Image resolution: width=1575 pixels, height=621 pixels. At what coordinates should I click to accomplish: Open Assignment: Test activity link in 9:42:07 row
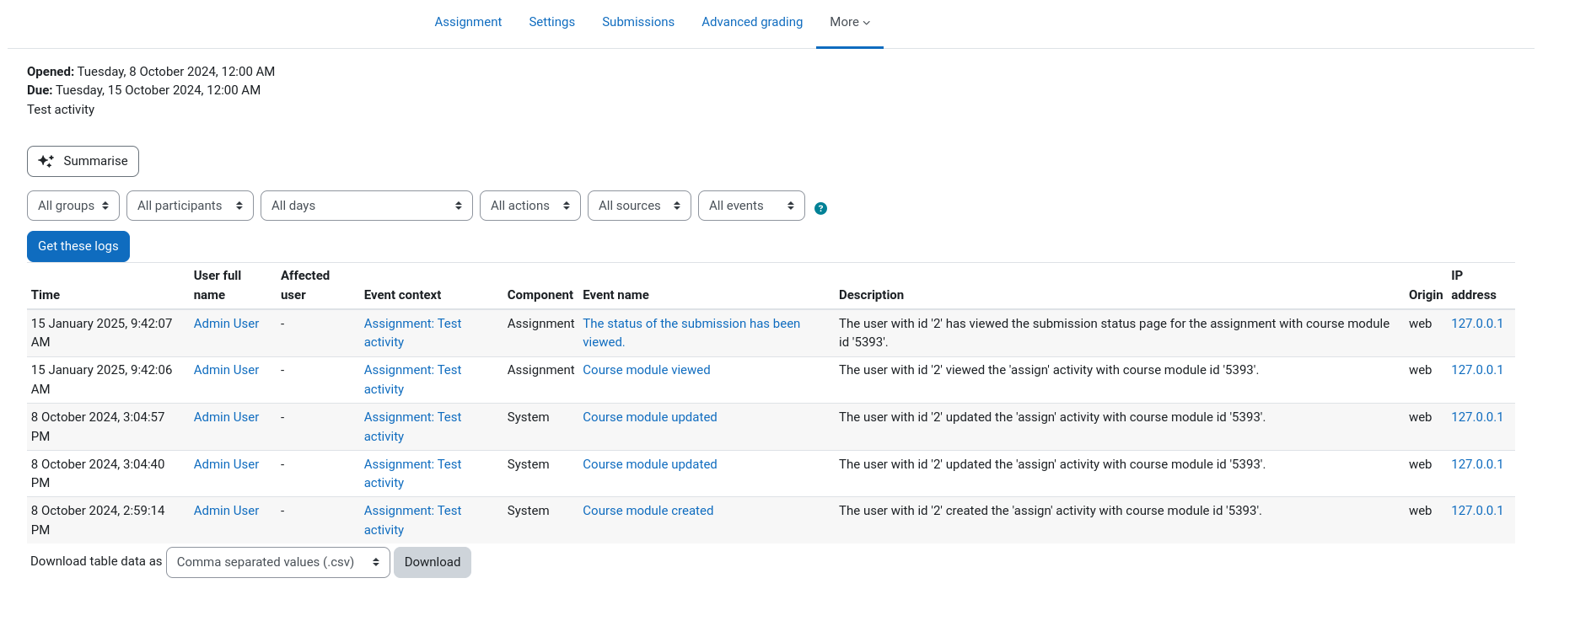tap(413, 333)
